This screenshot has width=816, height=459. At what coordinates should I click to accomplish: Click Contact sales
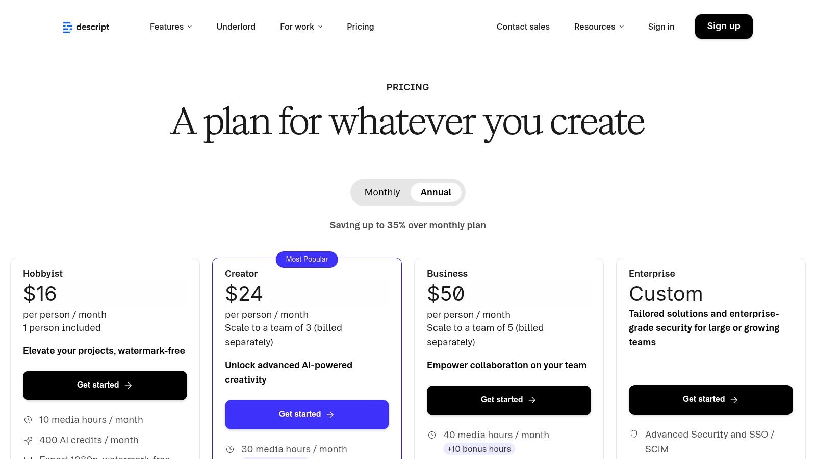click(x=523, y=27)
